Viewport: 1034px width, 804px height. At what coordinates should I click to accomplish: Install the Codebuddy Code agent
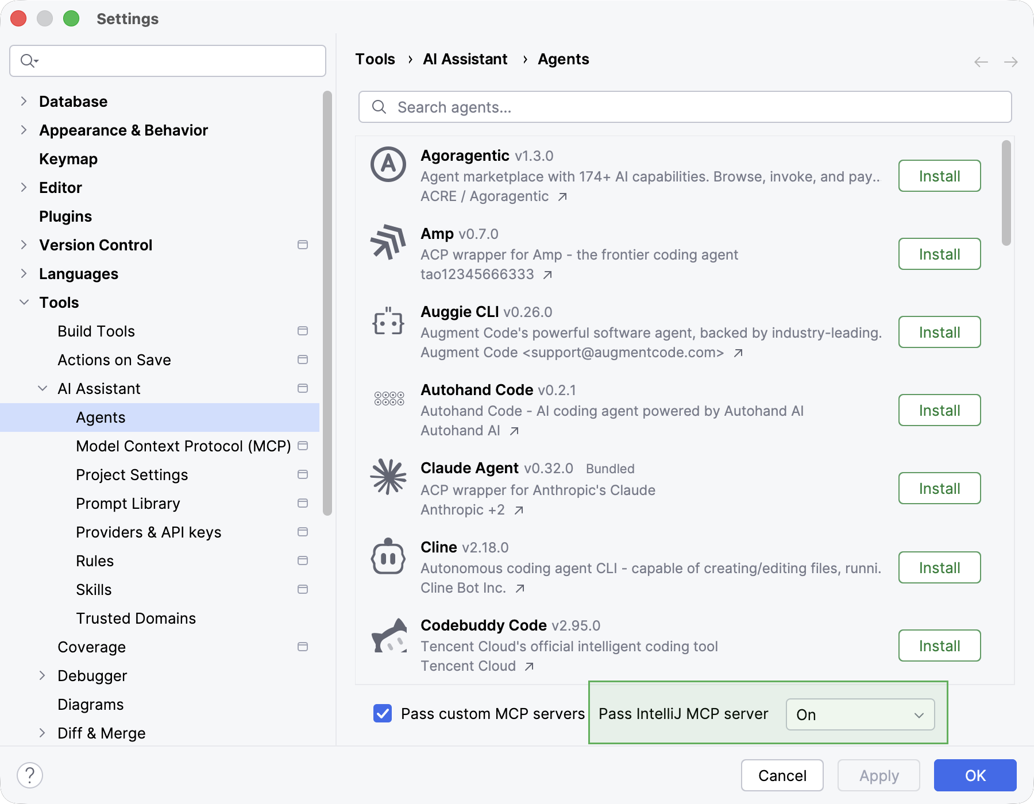point(939,645)
